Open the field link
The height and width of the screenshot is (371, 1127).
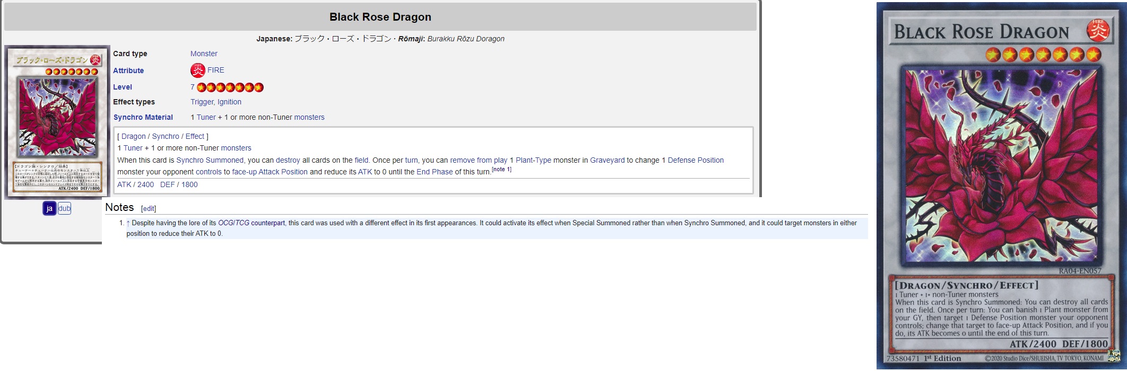[x=361, y=160]
